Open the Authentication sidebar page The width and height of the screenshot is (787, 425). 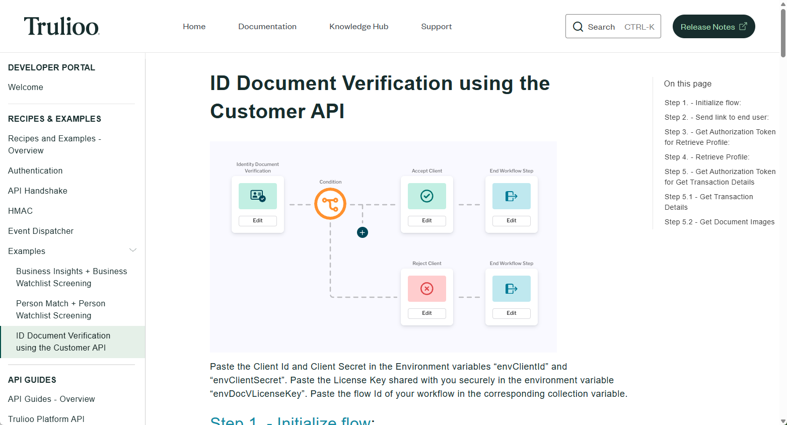click(35, 171)
